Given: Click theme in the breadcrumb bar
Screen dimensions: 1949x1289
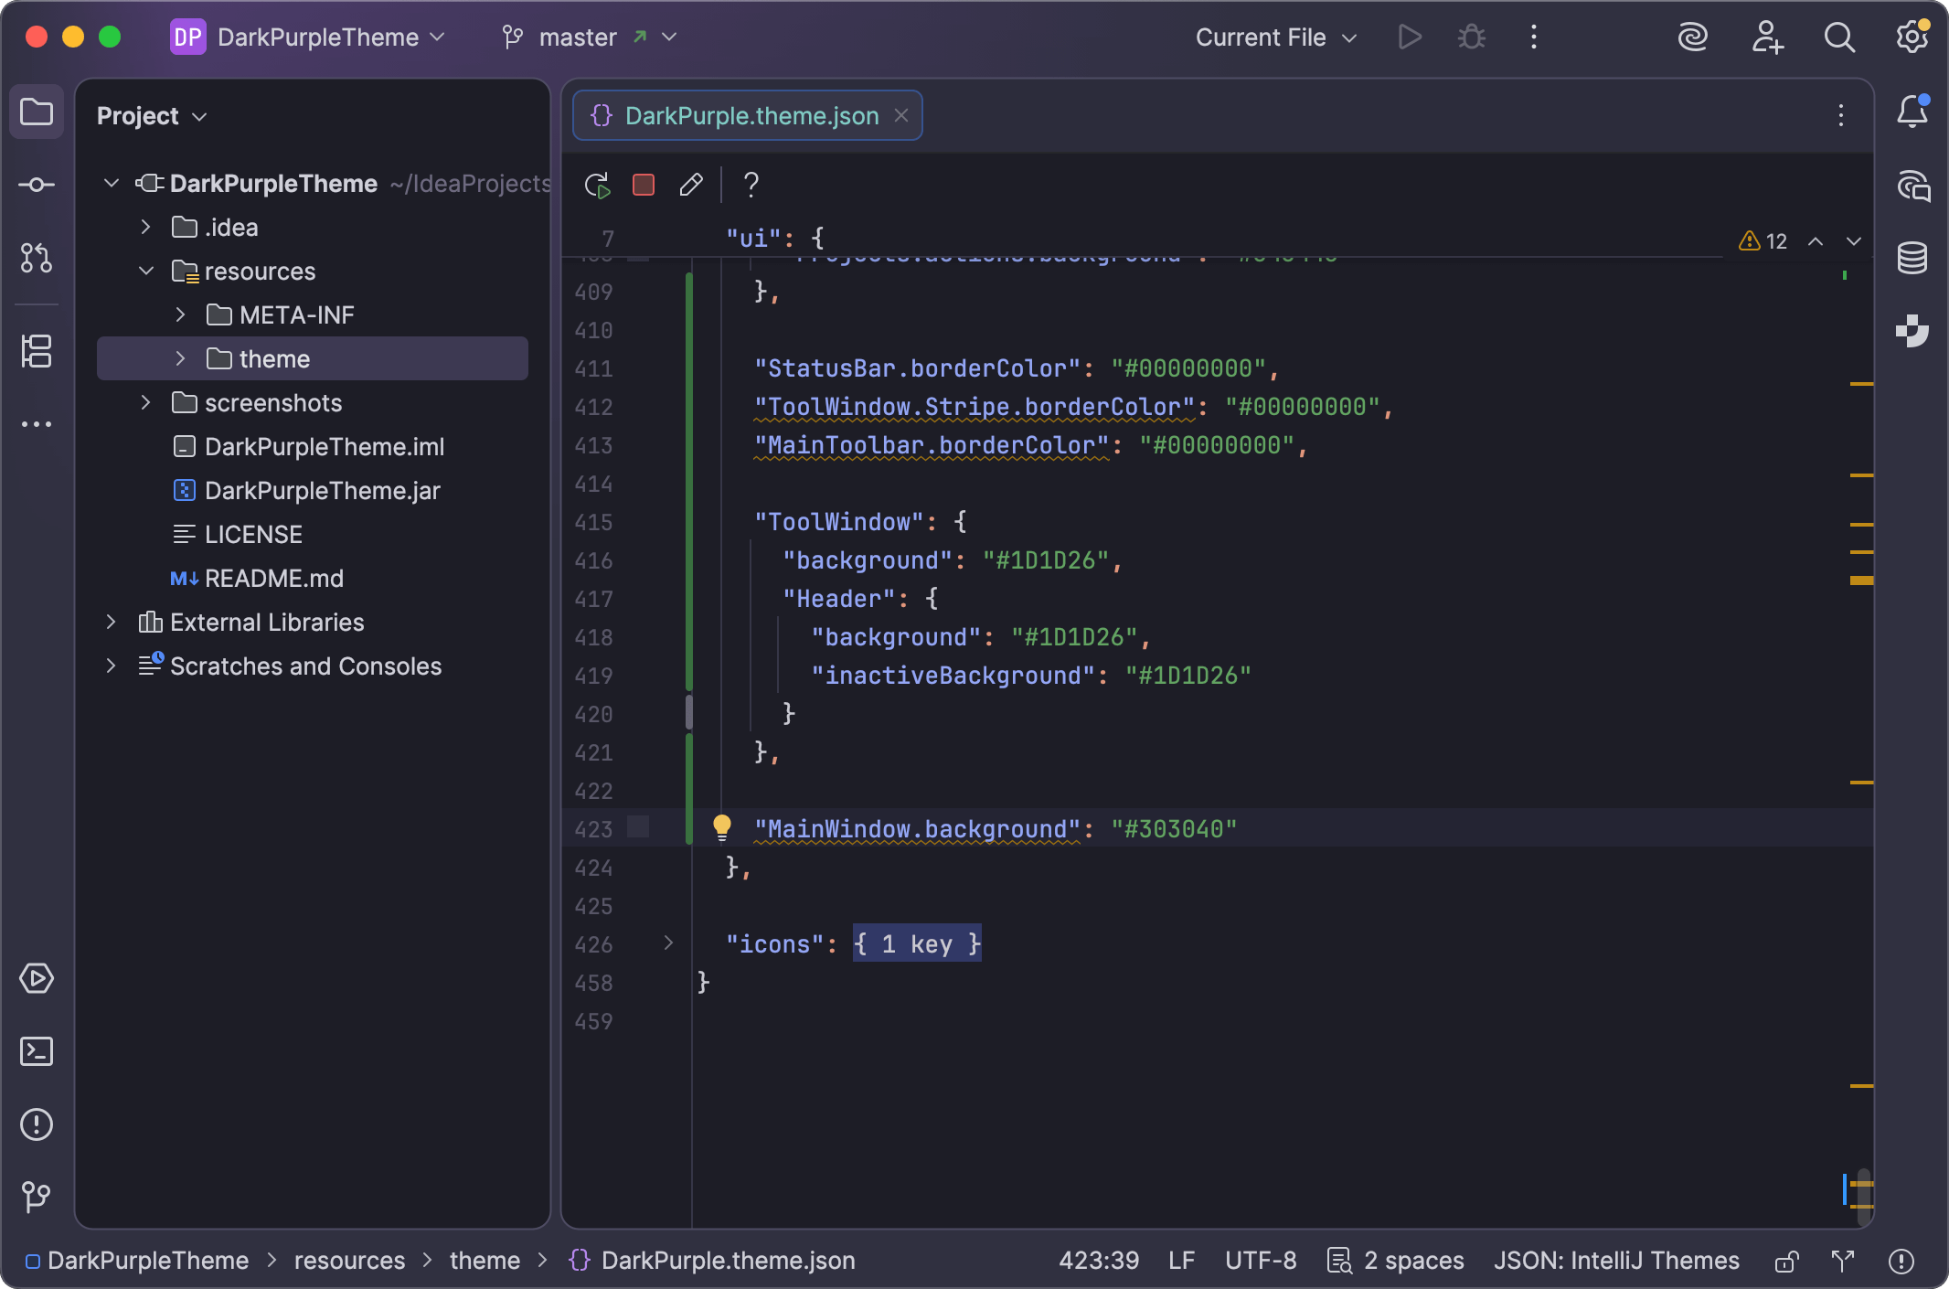Looking at the screenshot, I should [484, 1261].
